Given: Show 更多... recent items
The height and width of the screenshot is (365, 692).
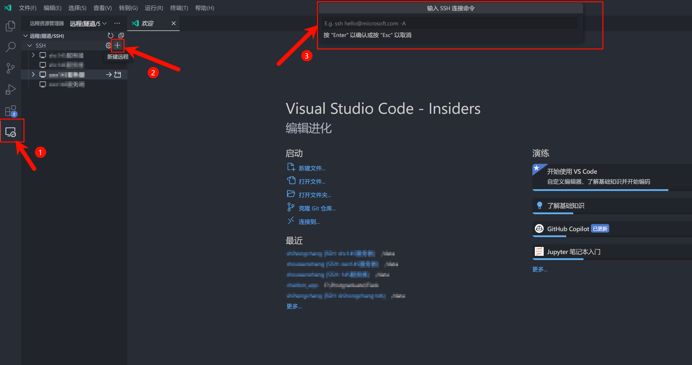Looking at the screenshot, I should coord(294,307).
